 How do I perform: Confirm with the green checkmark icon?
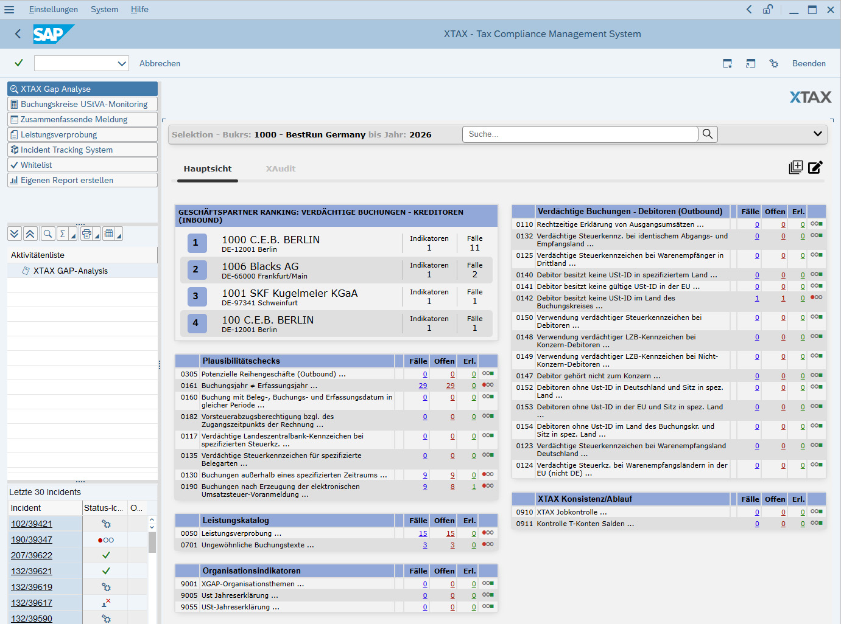(x=19, y=63)
